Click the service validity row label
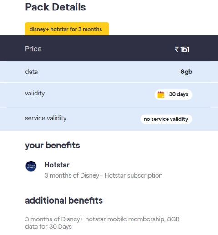 tap(46, 118)
